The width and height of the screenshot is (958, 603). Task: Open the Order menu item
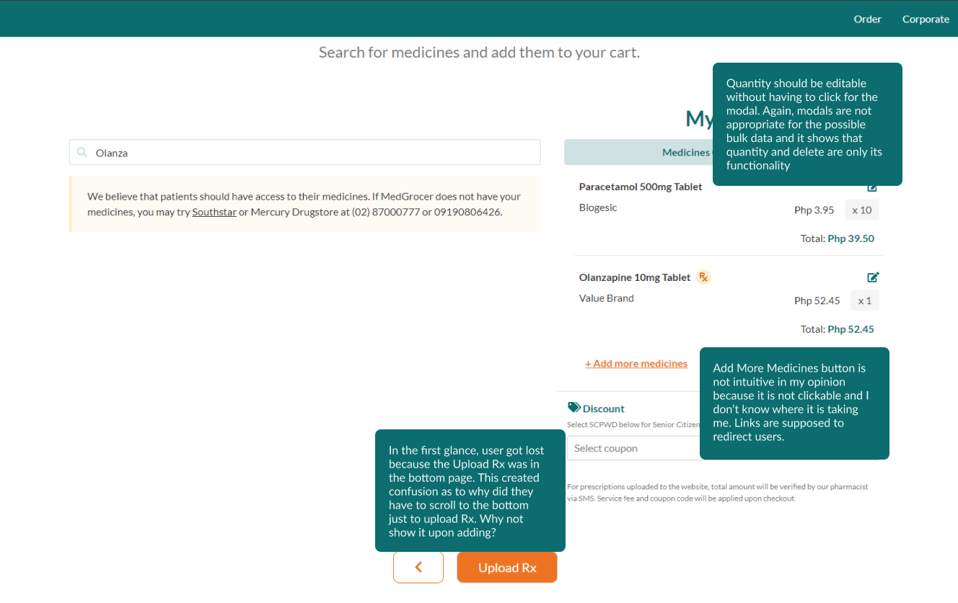[867, 19]
